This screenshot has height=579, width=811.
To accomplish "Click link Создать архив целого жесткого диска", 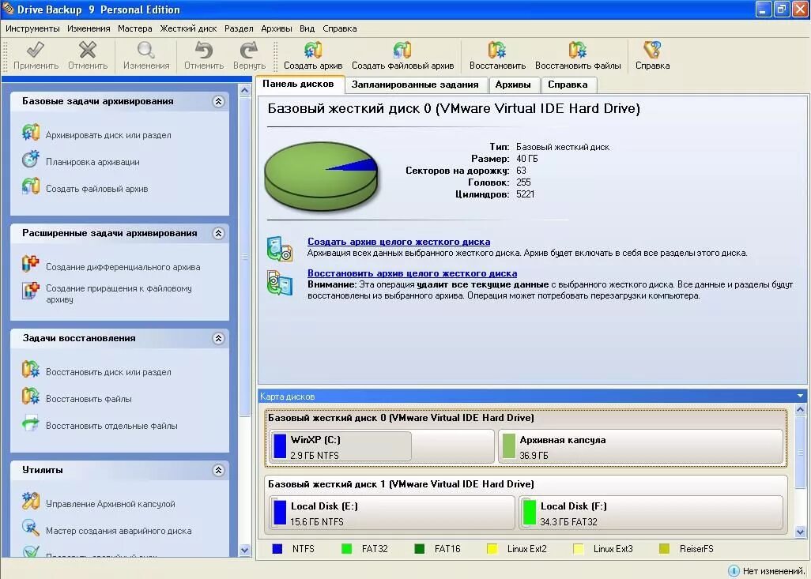I will 398,242.
